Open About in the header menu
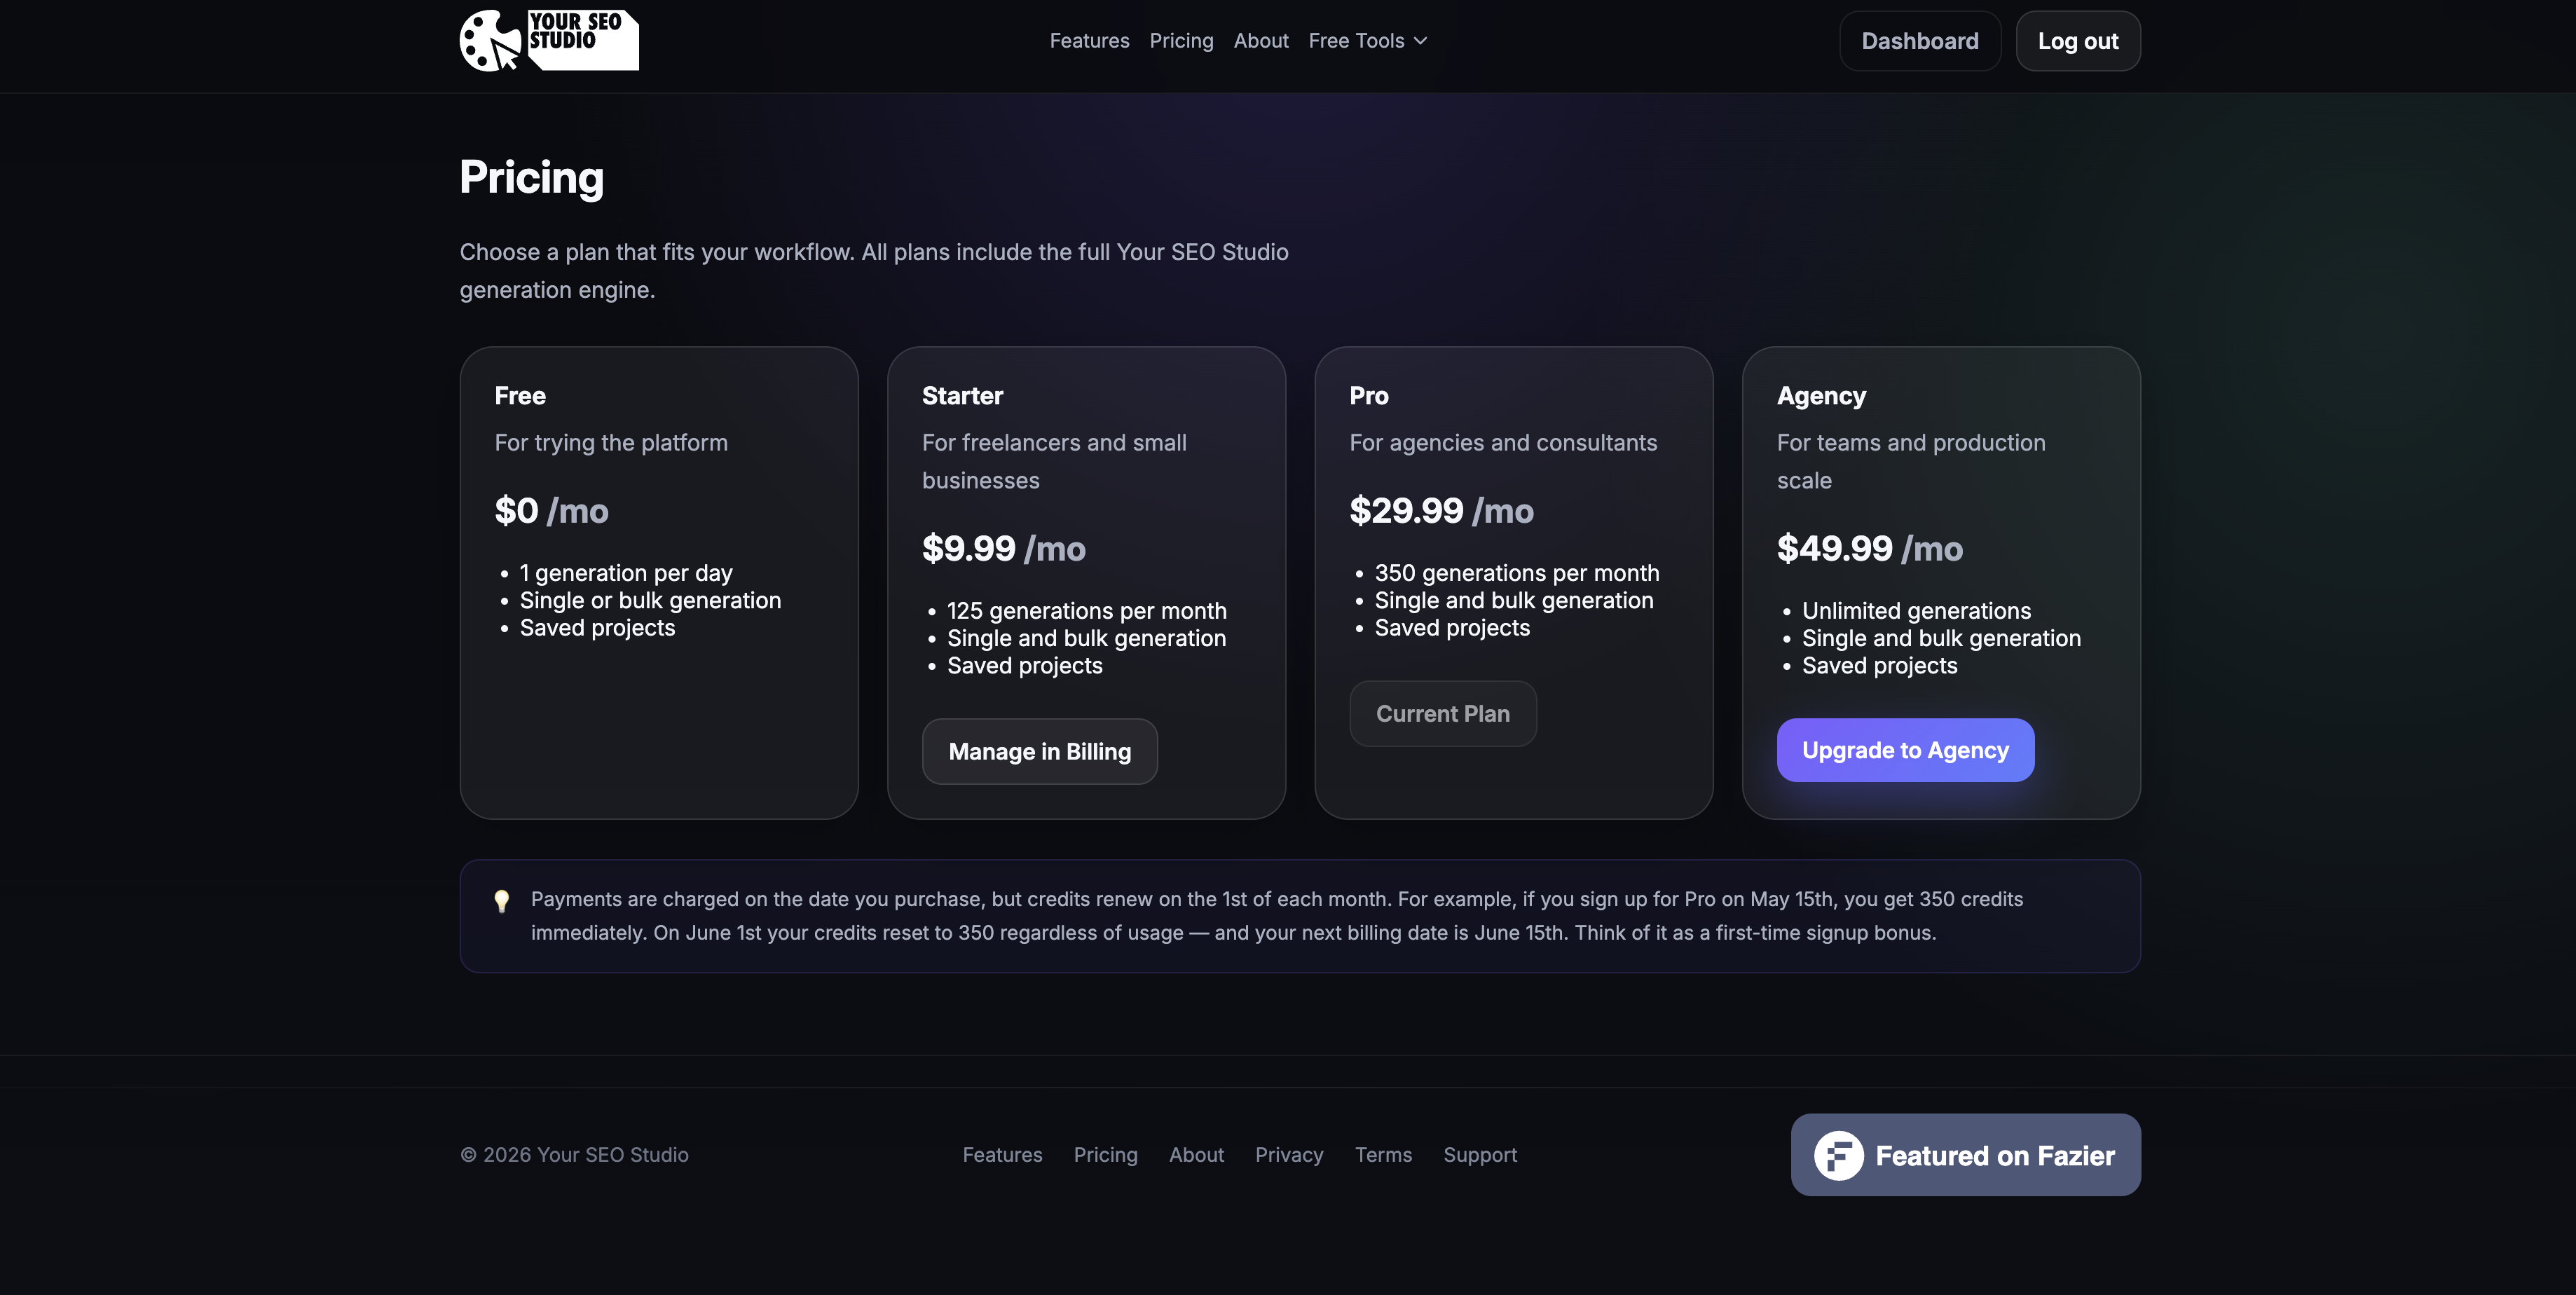The height and width of the screenshot is (1295, 2576). coord(1260,41)
